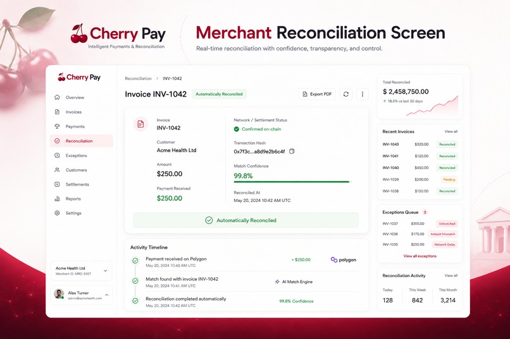
Task: Go to the Invoices menu item
Action: 82,112
